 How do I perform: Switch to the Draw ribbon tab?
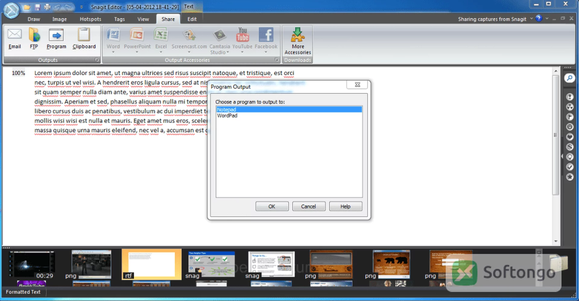point(34,19)
